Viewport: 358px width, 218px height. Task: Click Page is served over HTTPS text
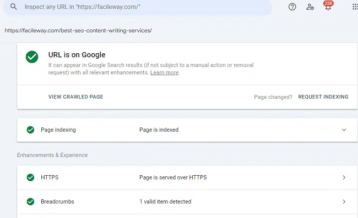(x=173, y=177)
